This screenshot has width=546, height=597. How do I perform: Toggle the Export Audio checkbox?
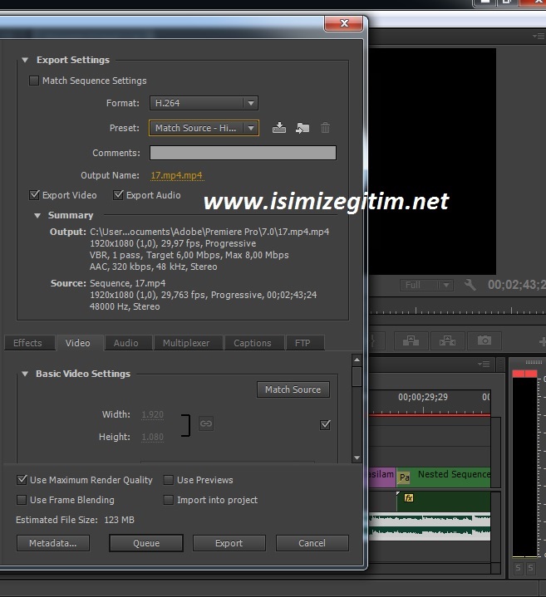pyautogui.click(x=119, y=195)
